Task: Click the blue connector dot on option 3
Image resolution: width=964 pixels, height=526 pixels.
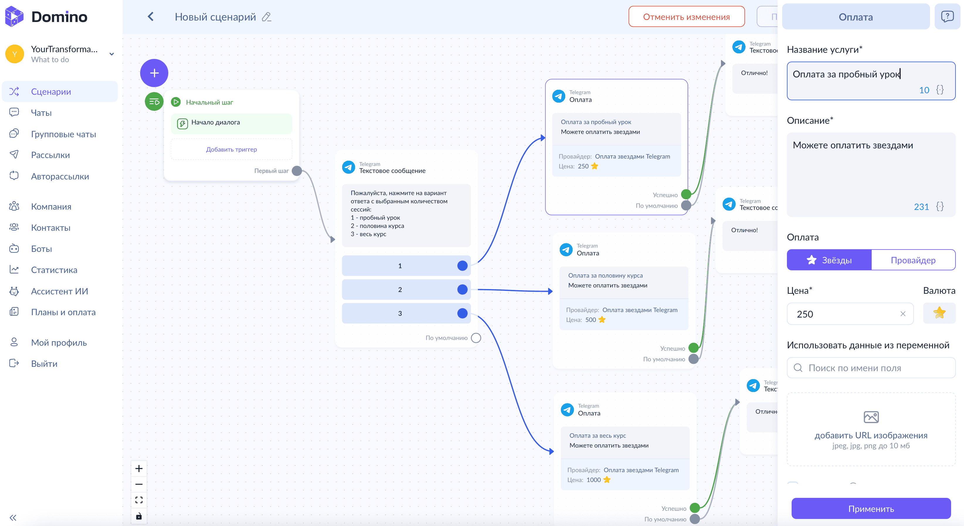Action: pos(463,313)
